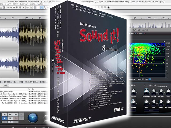This screenshot has width=171, height=128.
Task: Click the eraser-shaped toolbar icon
Action: [24, 7]
